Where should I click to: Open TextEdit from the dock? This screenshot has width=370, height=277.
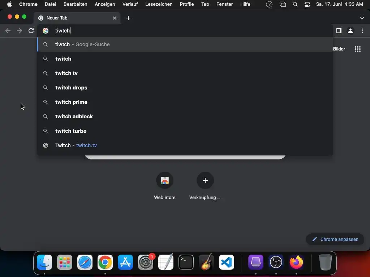[x=166, y=262]
